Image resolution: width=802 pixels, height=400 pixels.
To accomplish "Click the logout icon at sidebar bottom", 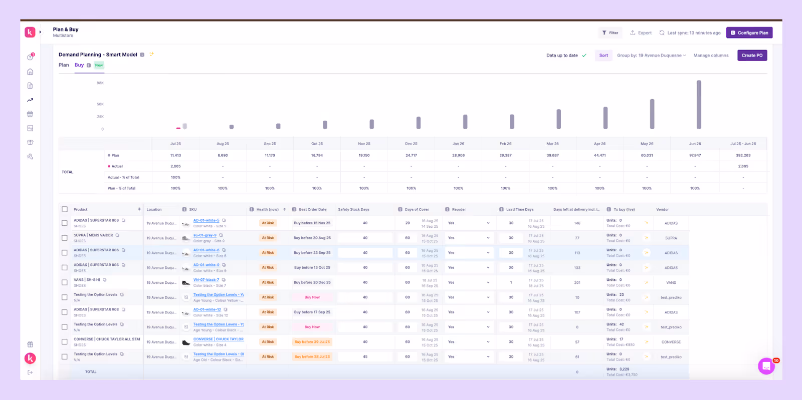I will 30,372.
